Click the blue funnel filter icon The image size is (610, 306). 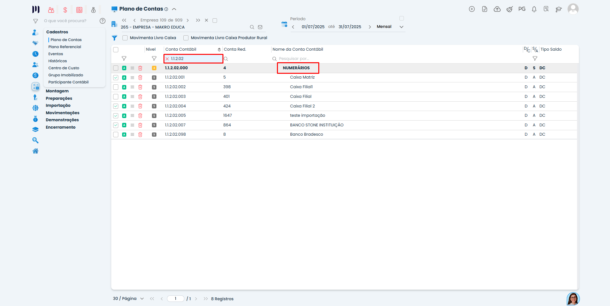pyautogui.click(x=114, y=38)
